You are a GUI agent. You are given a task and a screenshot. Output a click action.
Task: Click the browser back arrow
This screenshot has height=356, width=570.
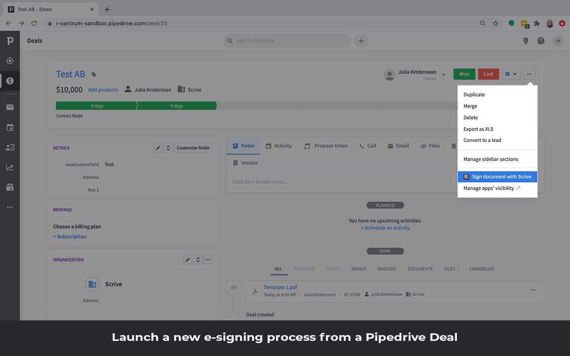click(x=9, y=23)
